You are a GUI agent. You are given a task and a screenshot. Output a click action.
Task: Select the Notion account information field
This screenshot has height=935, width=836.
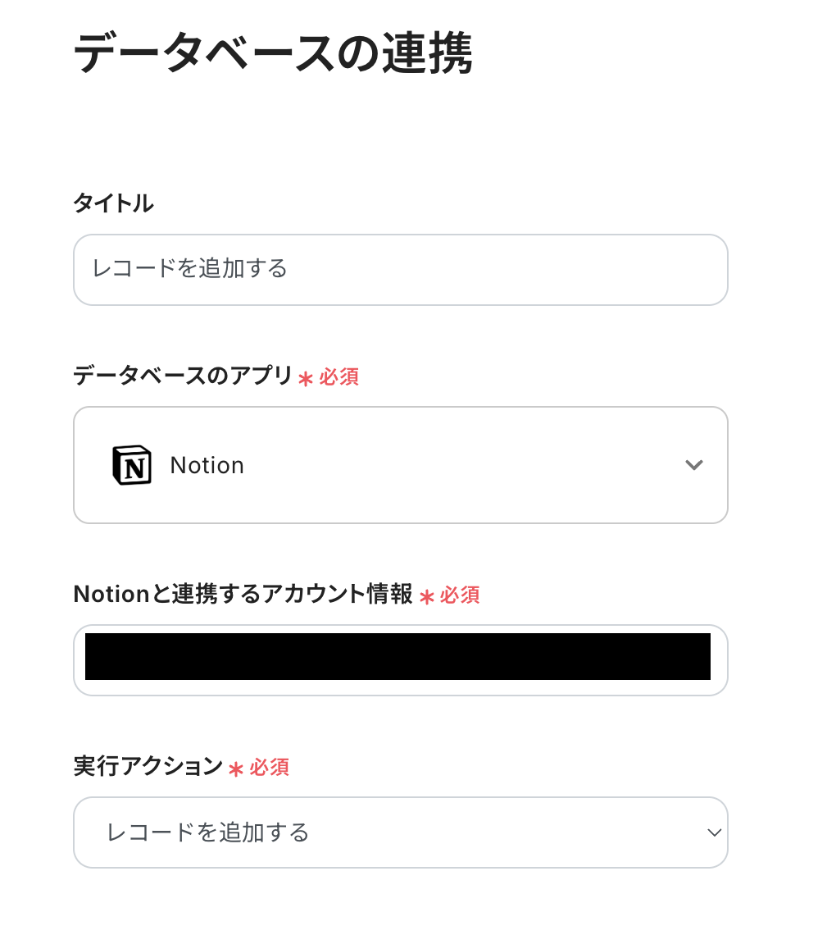pyautogui.click(x=400, y=659)
